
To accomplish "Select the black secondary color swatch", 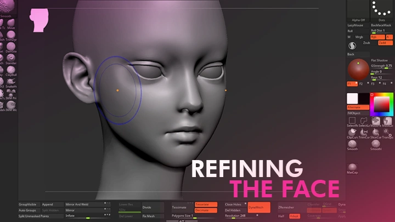I will point(364,99).
